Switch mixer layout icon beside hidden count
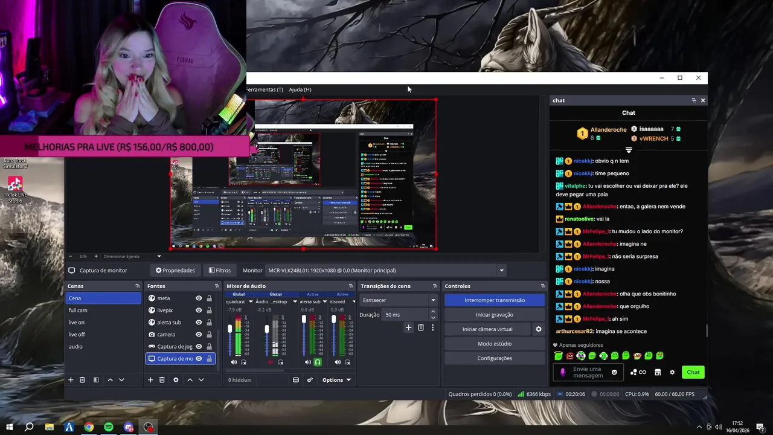This screenshot has width=773, height=435. [x=296, y=380]
